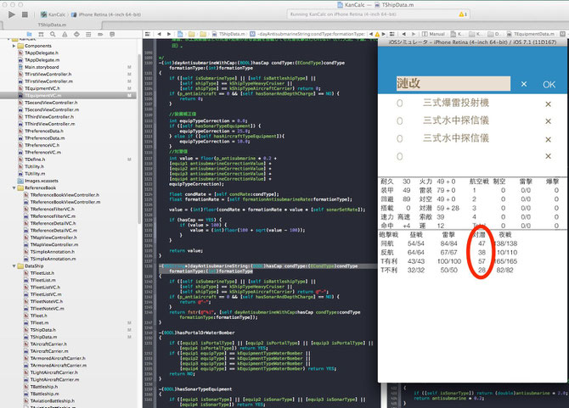Open the Breakpoint navigator
Viewport: 569px width, 408px height.
point(100,34)
